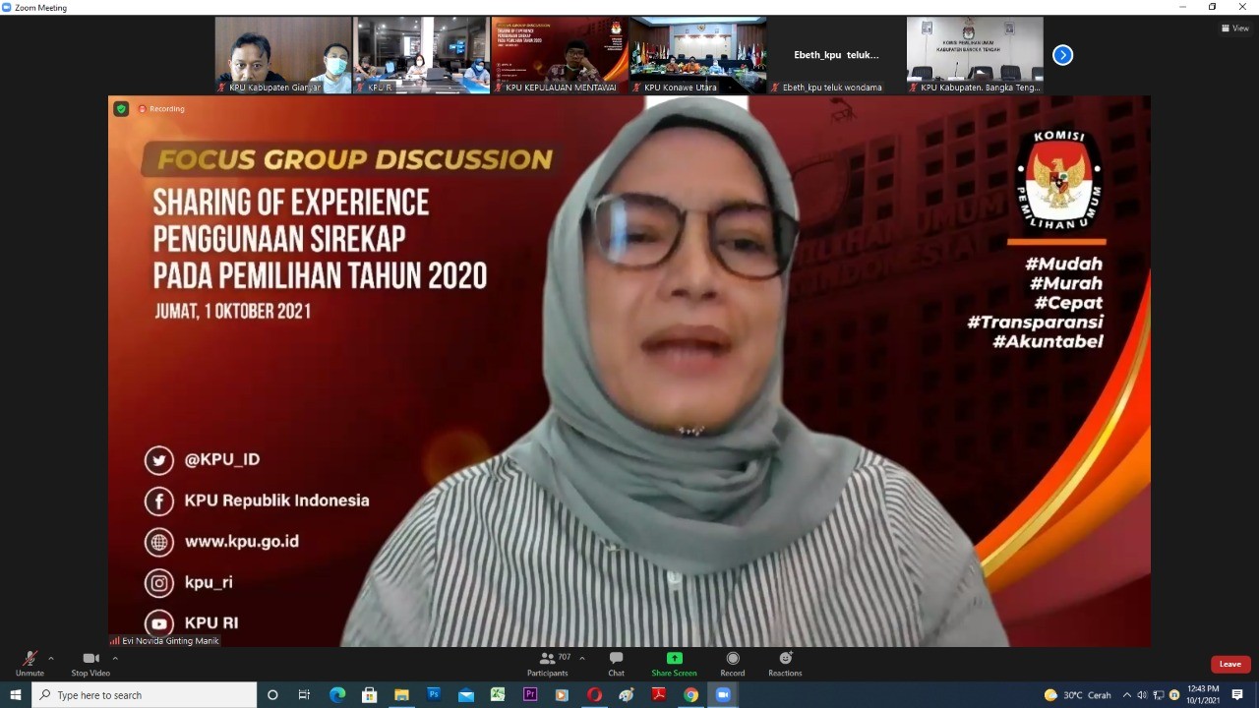
Task: Open Google Chrome in the taskbar
Action: click(x=690, y=694)
